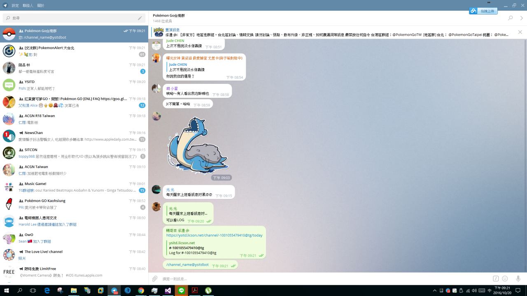Open the Music Game! chat
Viewport: 527px width, 296px height.
(x=74, y=187)
